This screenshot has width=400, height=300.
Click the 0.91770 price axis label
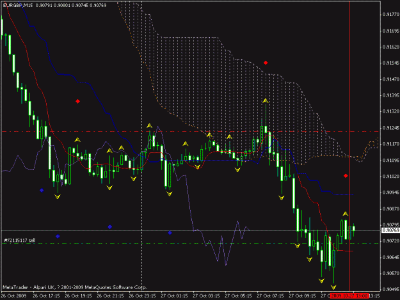click(x=391, y=15)
